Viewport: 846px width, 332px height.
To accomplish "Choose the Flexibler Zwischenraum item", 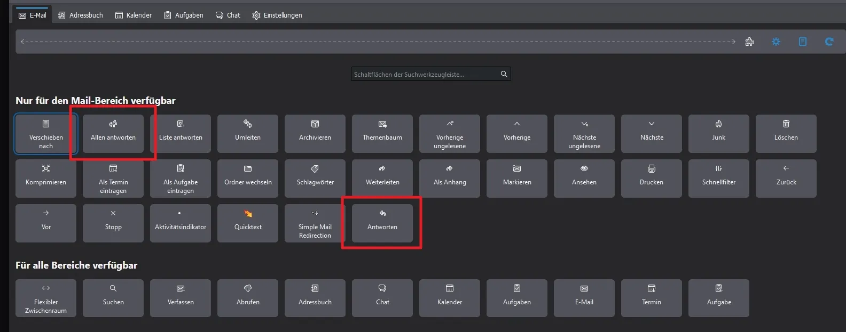I will [46, 298].
